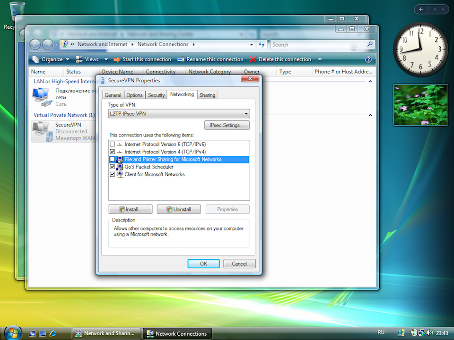Click the Delete this connection red X icon
This screenshot has width=454, height=340.
(253, 59)
